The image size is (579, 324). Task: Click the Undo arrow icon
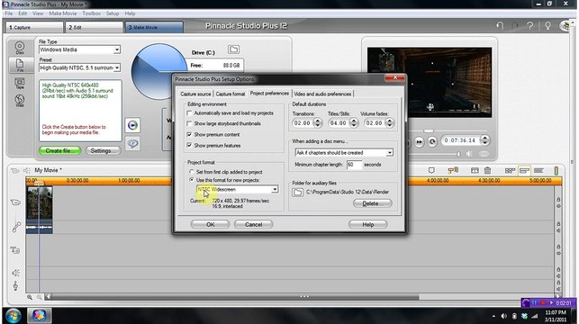pyautogui.click(x=500, y=26)
